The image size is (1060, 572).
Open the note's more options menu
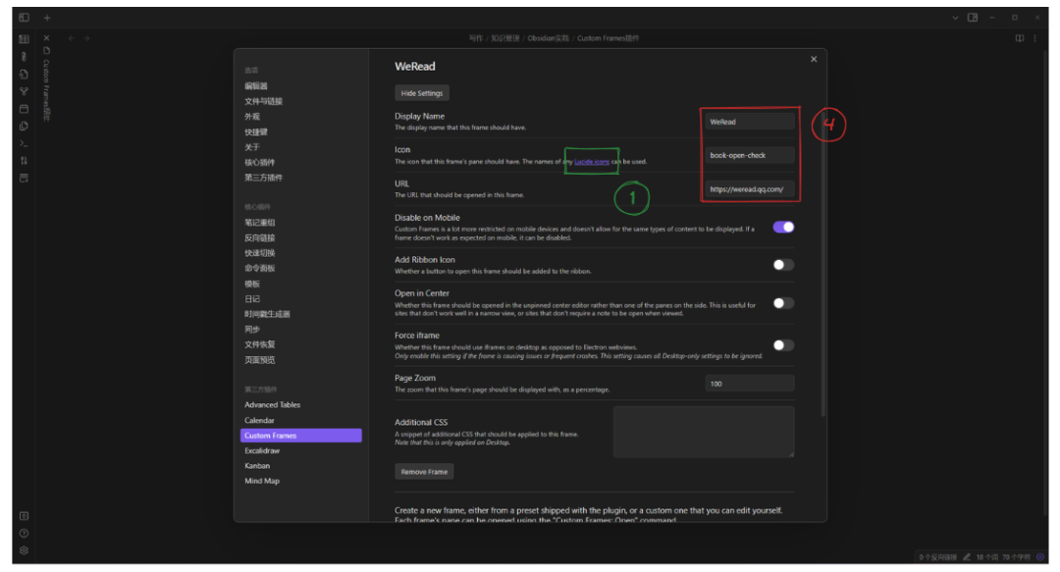click(x=1035, y=38)
